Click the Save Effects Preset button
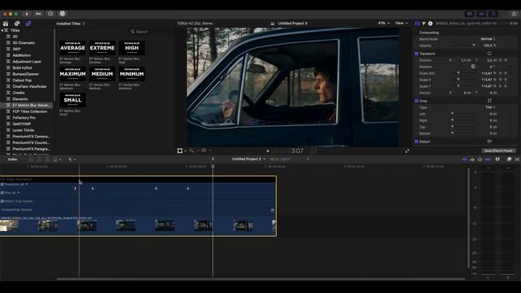The image size is (521, 293). 498,151
